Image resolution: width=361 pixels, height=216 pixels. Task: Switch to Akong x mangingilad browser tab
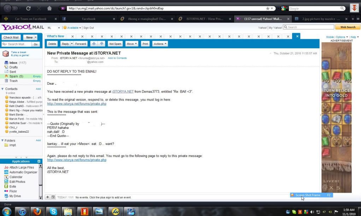[147, 19]
